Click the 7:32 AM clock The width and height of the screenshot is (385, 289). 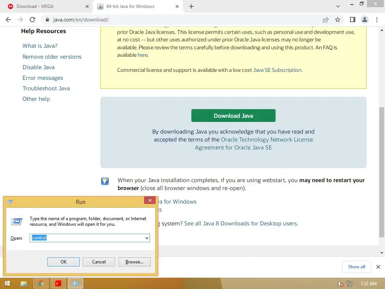pyautogui.click(x=368, y=284)
